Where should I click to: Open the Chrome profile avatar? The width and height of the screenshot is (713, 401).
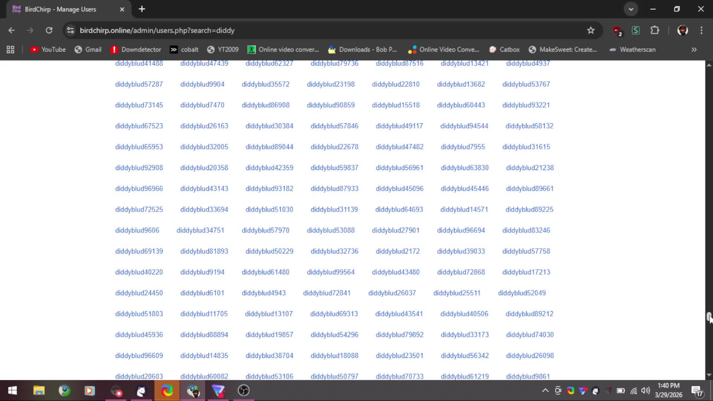(683, 30)
